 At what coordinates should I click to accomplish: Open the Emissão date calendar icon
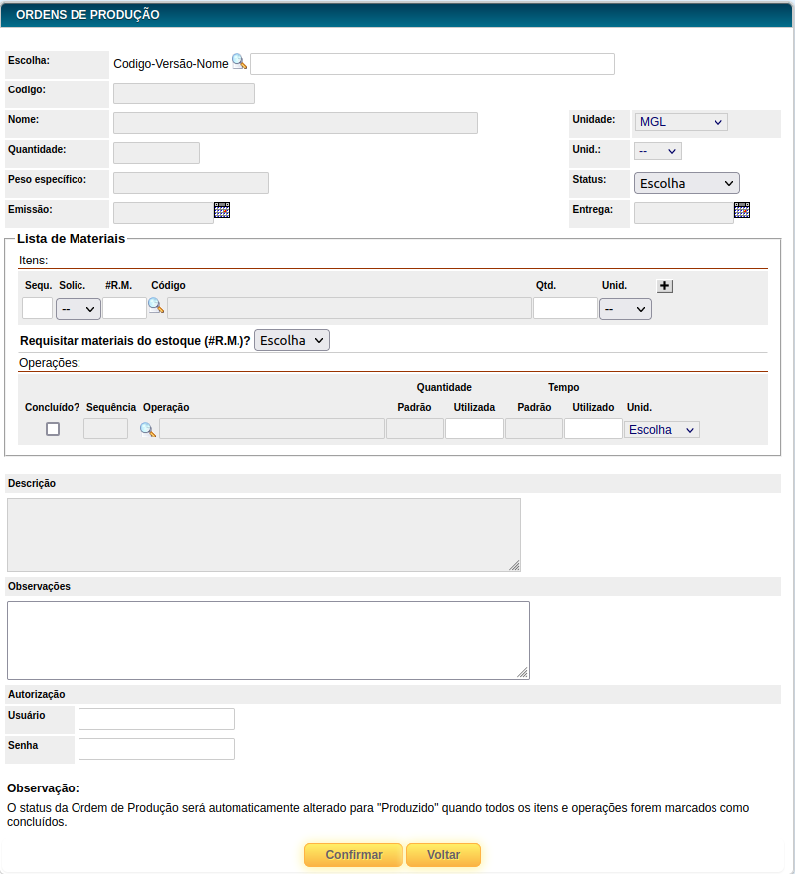[222, 210]
